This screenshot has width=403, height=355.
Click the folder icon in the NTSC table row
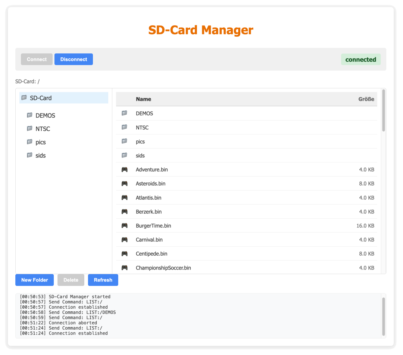[x=124, y=127]
